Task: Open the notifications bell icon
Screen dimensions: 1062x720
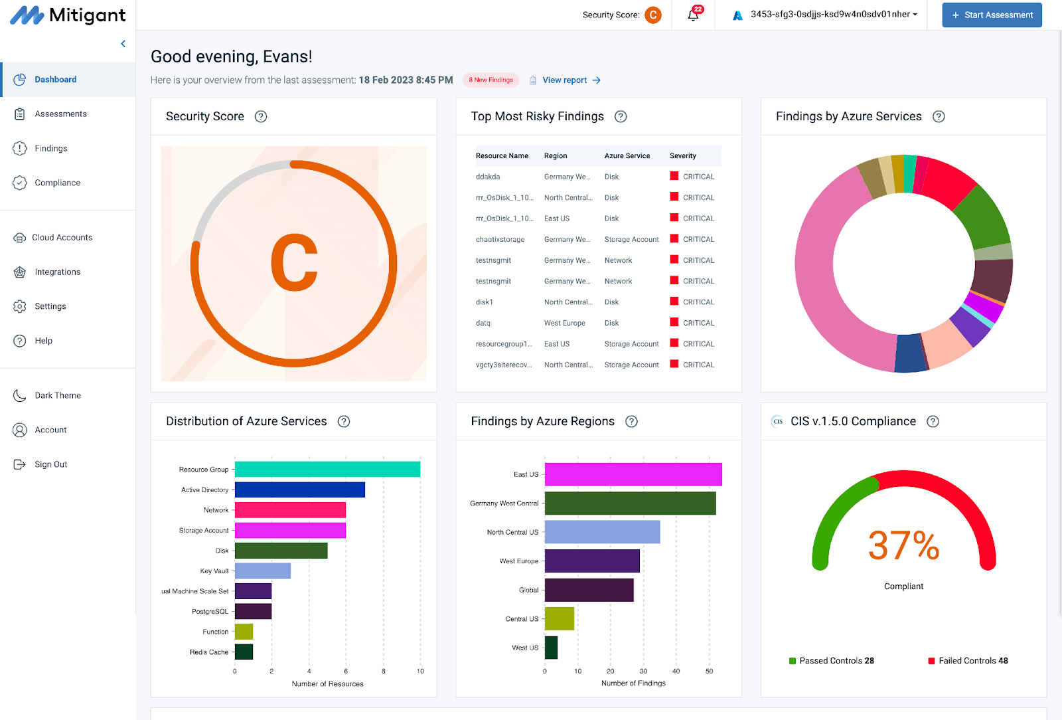Action: point(694,15)
